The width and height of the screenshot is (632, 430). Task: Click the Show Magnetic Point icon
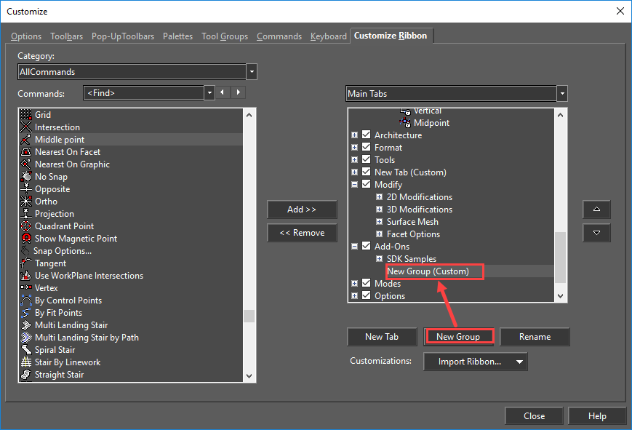(x=26, y=239)
